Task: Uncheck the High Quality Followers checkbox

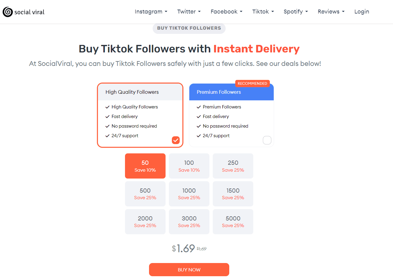Action: point(176,140)
